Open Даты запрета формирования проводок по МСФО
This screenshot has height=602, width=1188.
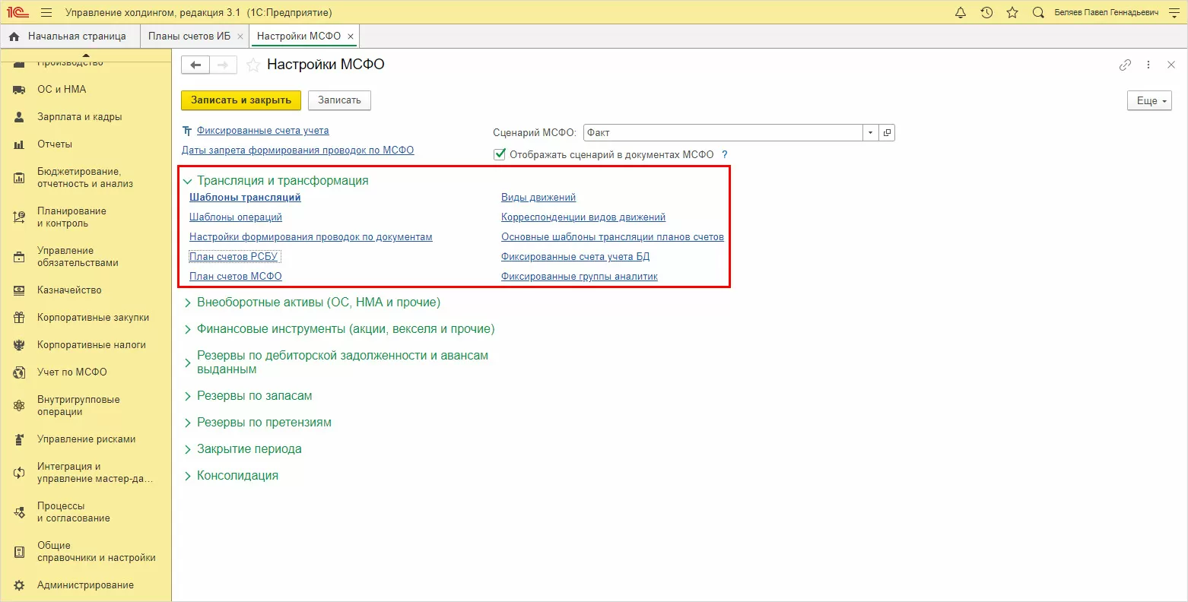298,150
